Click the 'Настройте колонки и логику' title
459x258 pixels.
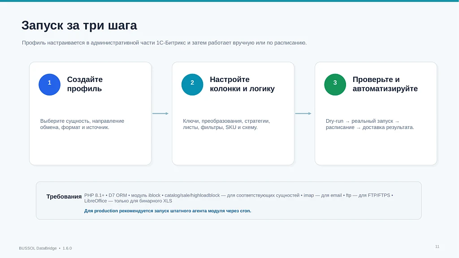point(242,84)
